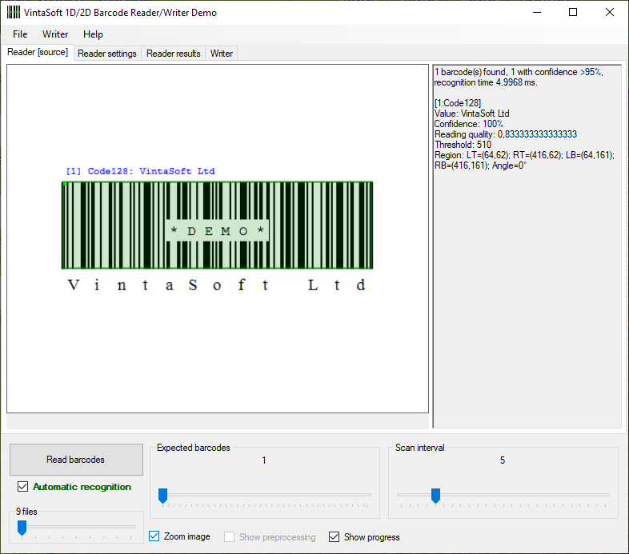Disable the Show progress checkbox
This screenshot has height=554, width=629.
(x=335, y=536)
